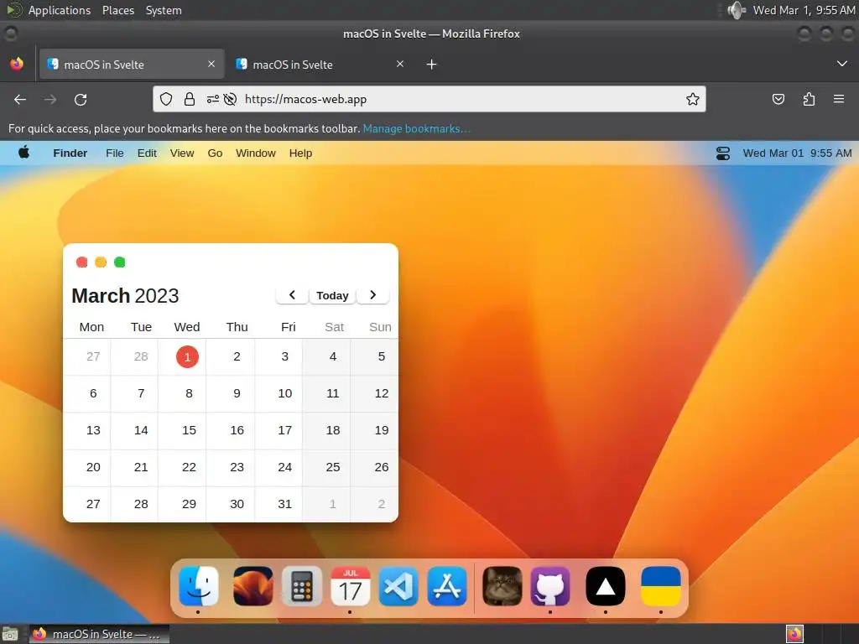Bookmark this page with the star
859x644 pixels.
pyautogui.click(x=692, y=99)
